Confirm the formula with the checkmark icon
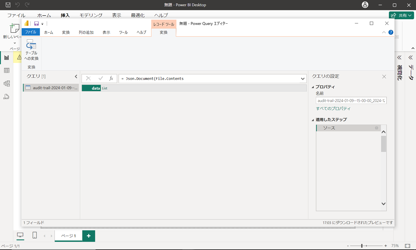The height and width of the screenshot is (250, 416). [x=101, y=78]
